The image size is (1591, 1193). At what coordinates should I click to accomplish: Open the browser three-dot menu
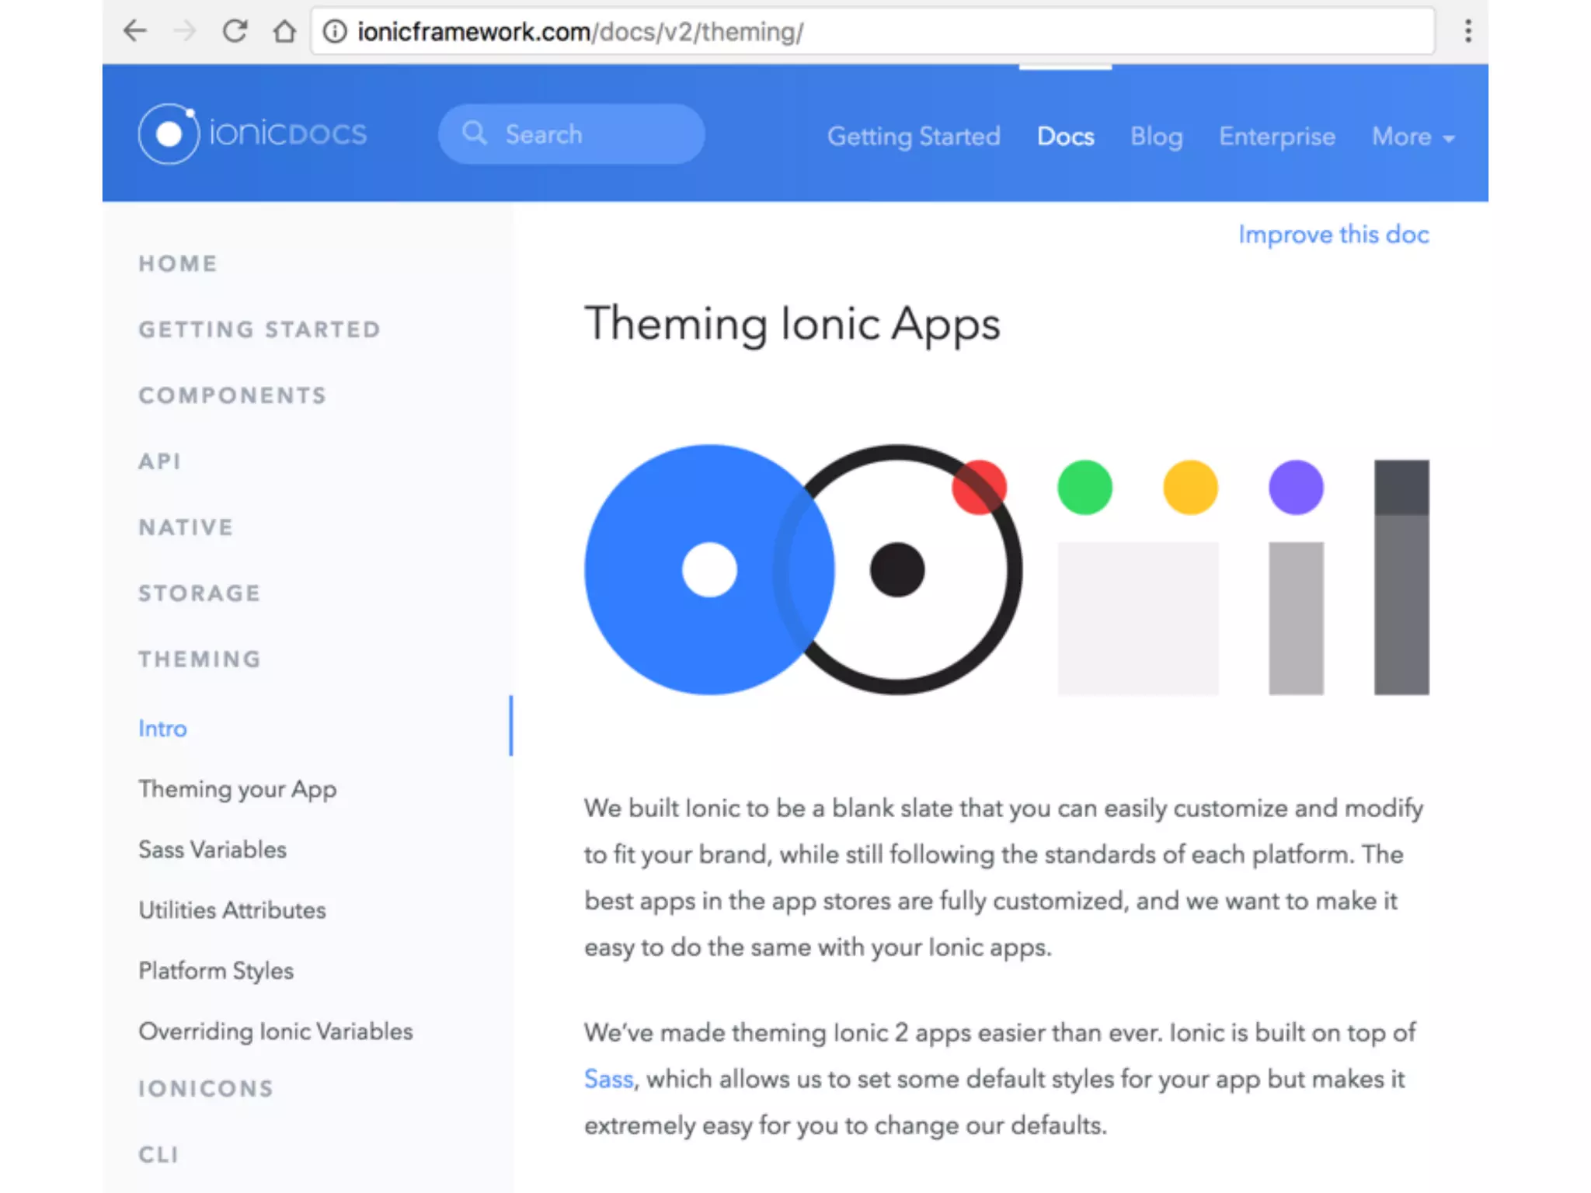1467,31
